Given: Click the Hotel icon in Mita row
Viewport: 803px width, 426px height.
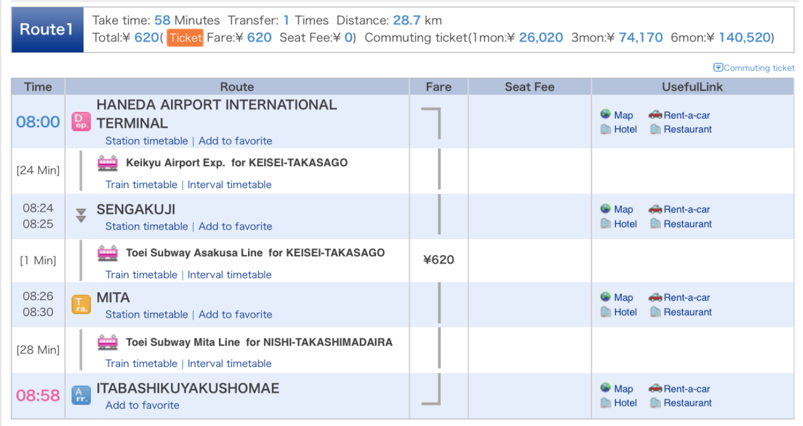Looking at the screenshot, I should pos(606,312).
